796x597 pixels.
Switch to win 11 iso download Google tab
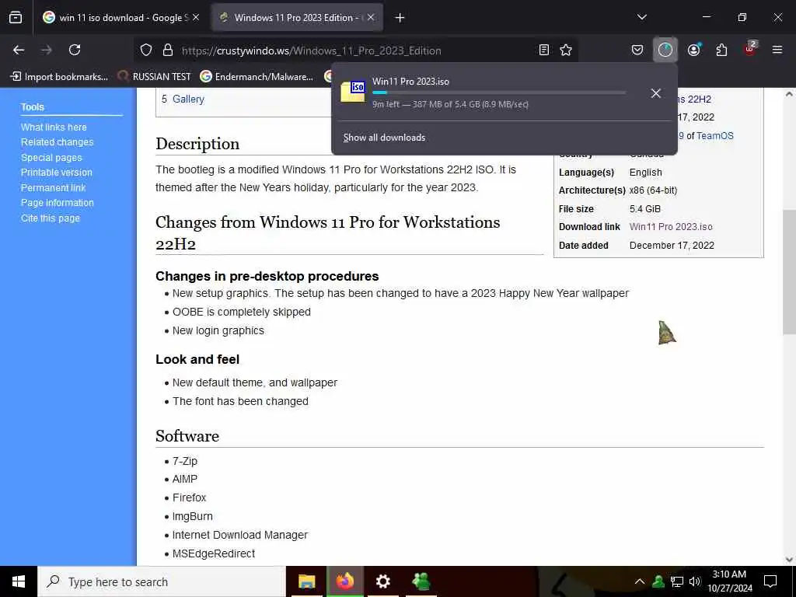121,18
